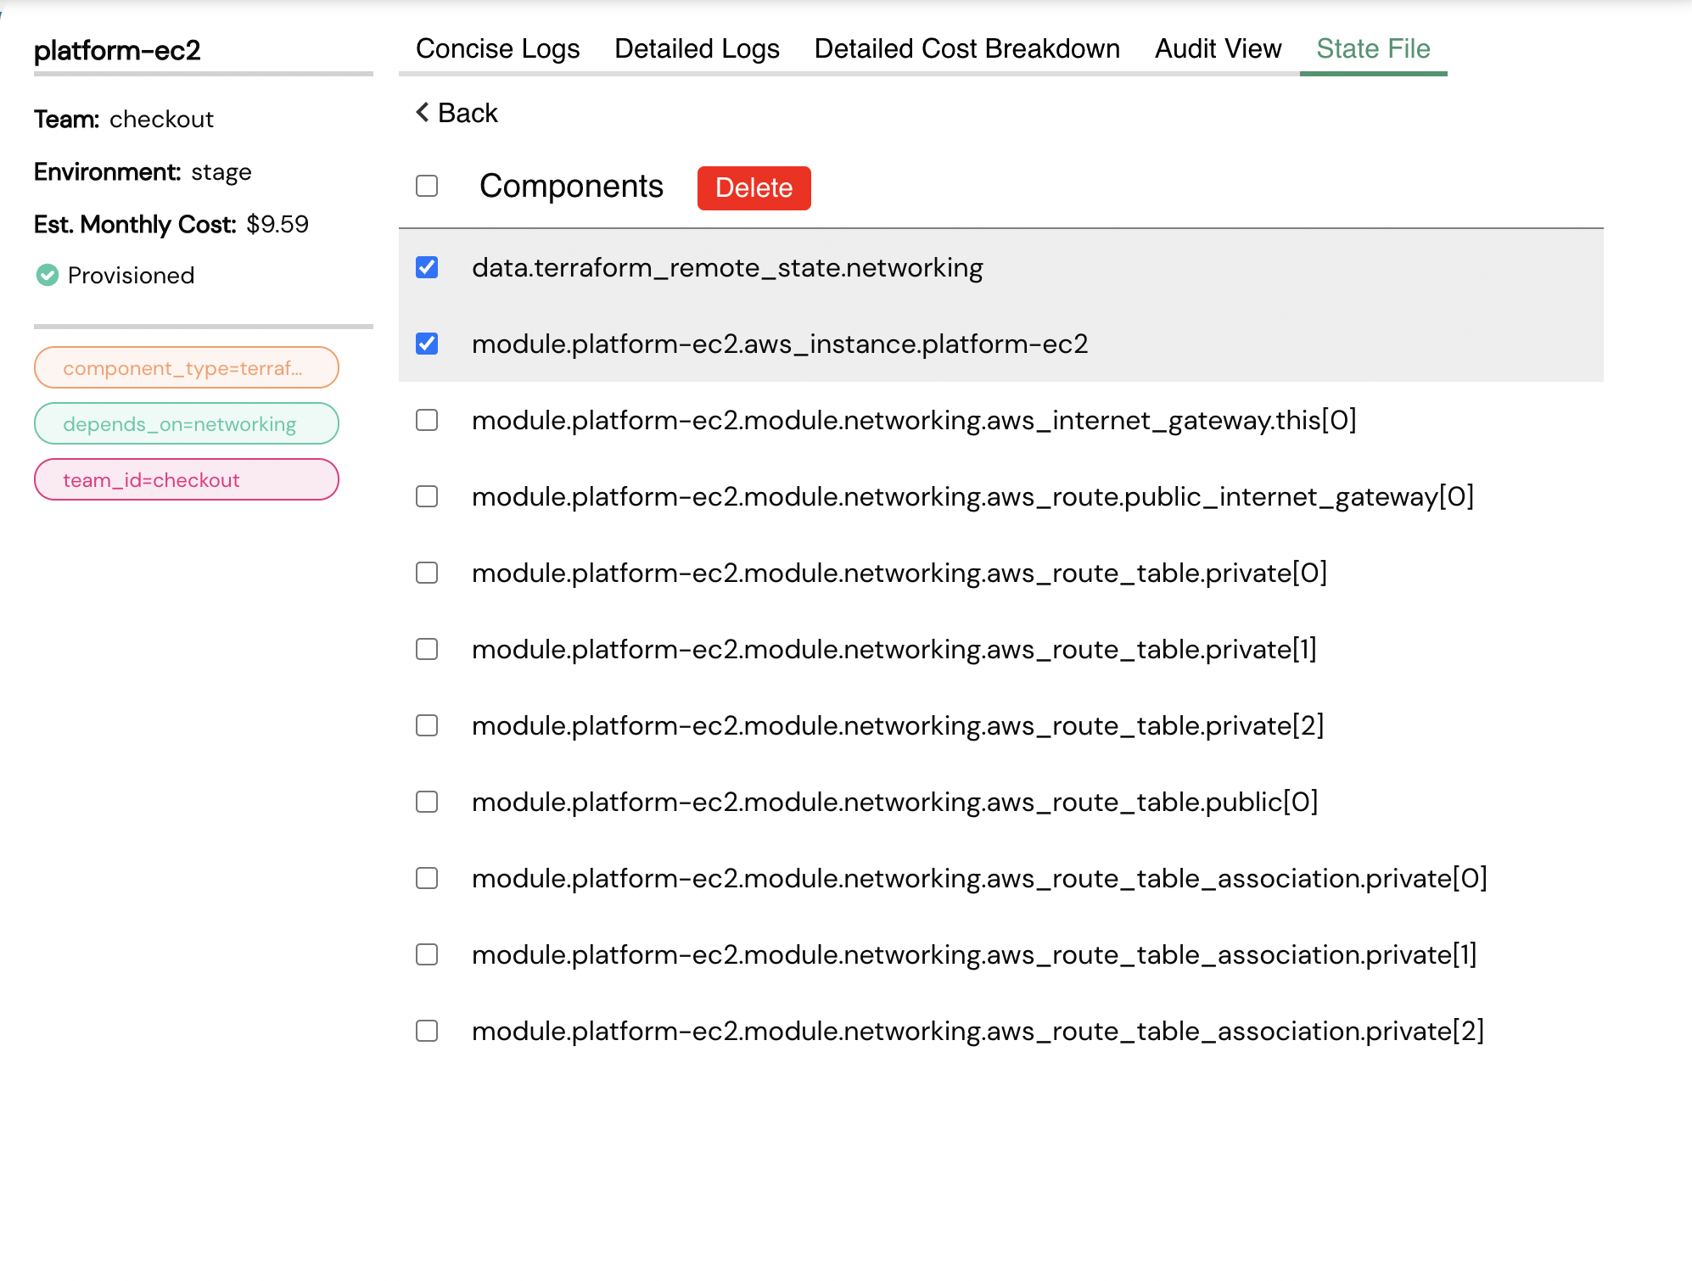Check aws_route_table_association.private[0] checkbox
This screenshot has width=1692, height=1281.
pyautogui.click(x=427, y=878)
